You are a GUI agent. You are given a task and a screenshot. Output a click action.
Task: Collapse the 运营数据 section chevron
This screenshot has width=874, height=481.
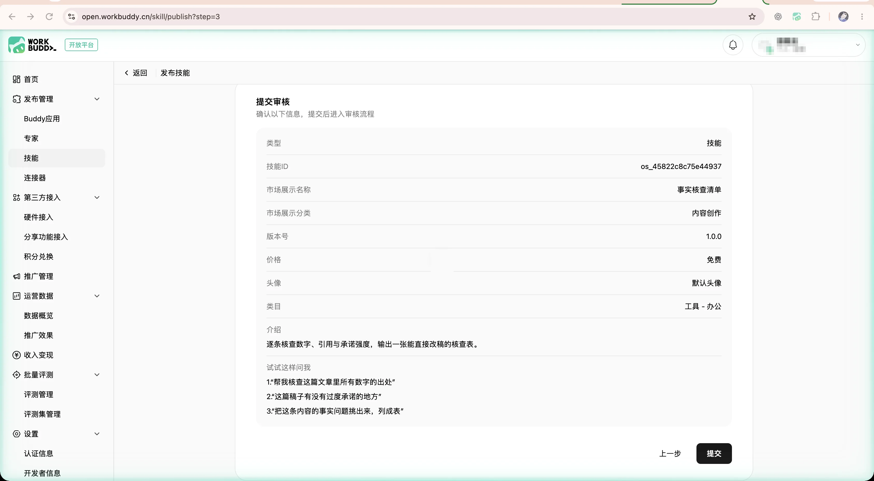point(97,296)
